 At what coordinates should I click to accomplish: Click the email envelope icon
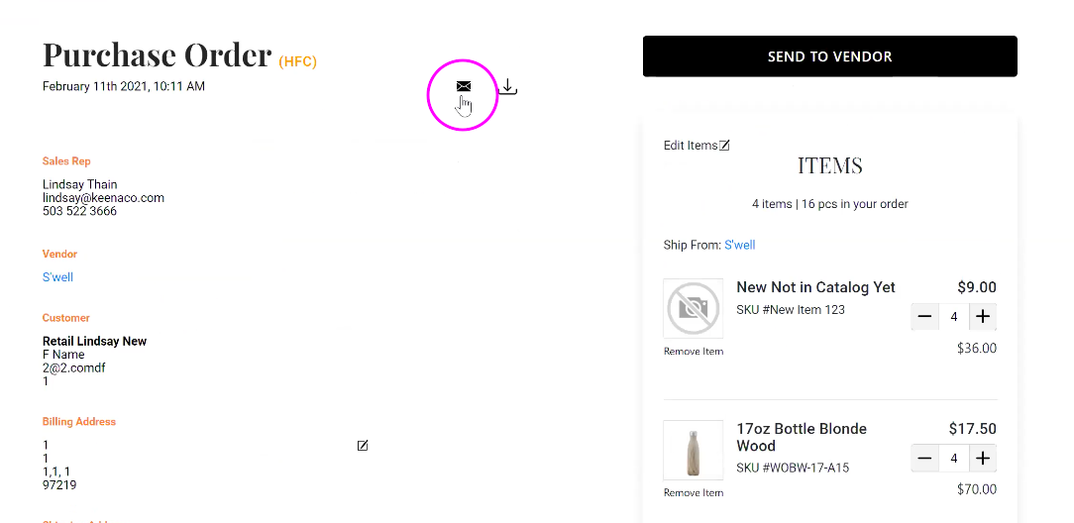(x=464, y=86)
